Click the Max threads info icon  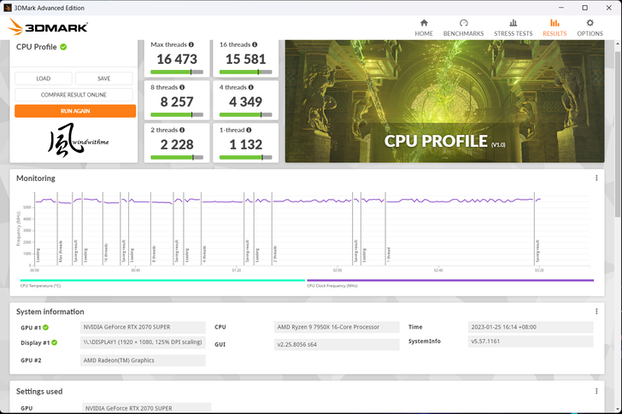pos(191,44)
